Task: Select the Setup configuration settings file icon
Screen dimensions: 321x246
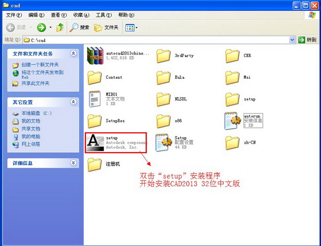Action: tap(163, 143)
